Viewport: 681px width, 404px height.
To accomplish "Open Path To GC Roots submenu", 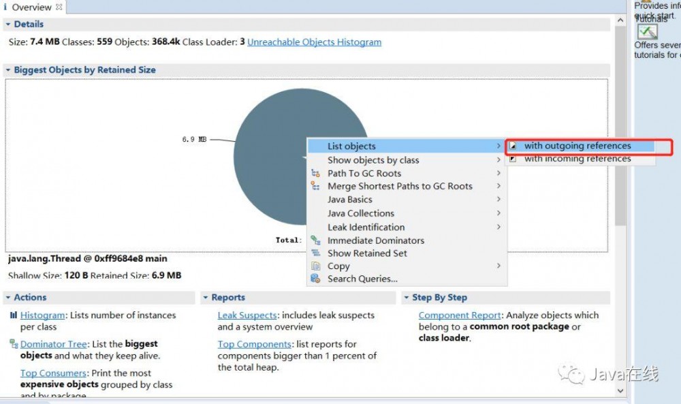I will coord(406,173).
